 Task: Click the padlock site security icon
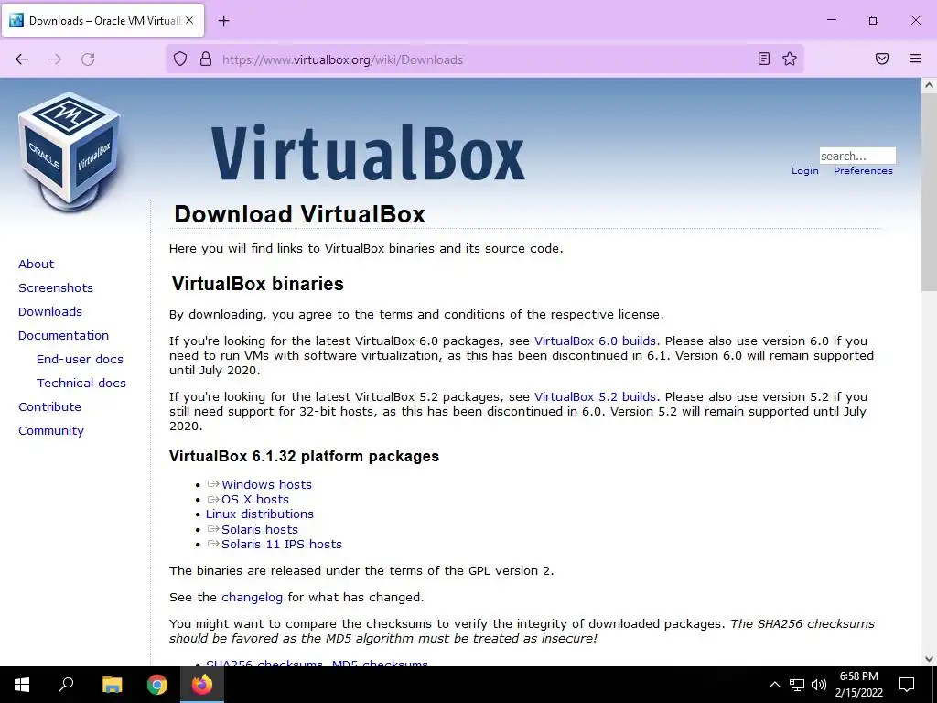point(206,59)
